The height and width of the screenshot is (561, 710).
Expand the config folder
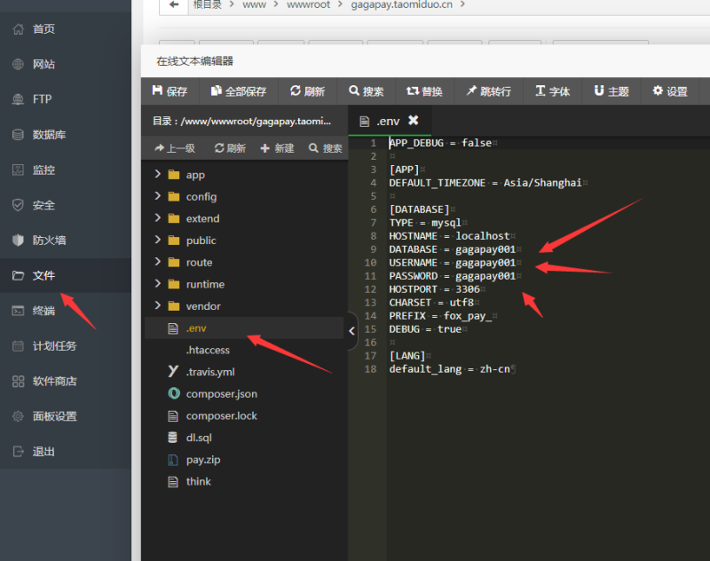(x=158, y=195)
